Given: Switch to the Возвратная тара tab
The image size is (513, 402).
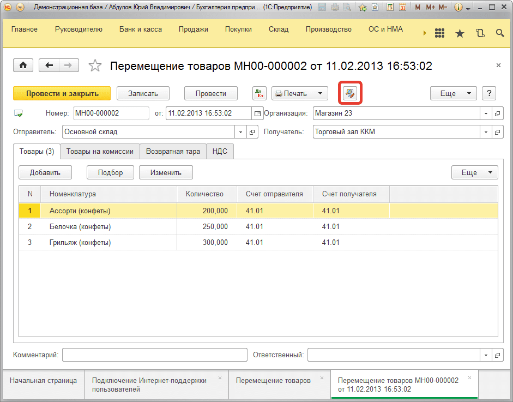Looking at the screenshot, I should tap(173, 152).
